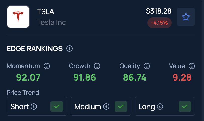
Task: Select the Value score 9.28
Action: (182, 78)
